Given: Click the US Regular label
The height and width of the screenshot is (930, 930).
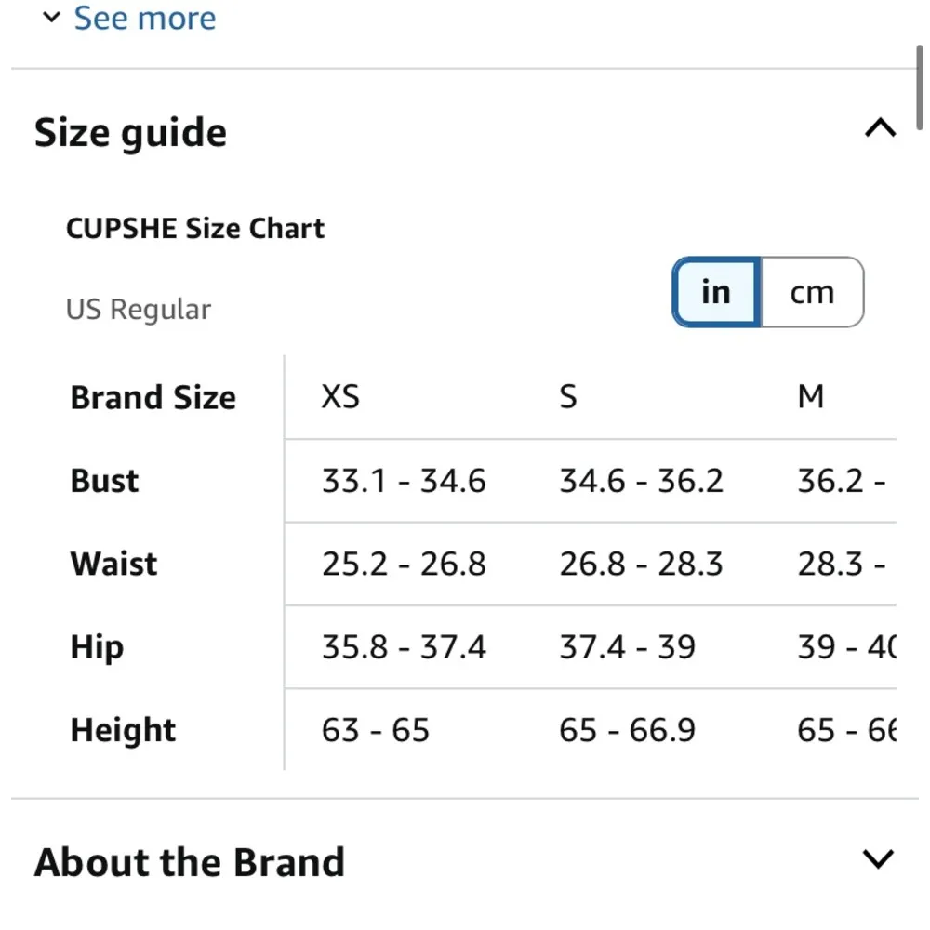Looking at the screenshot, I should tap(138, 309).
